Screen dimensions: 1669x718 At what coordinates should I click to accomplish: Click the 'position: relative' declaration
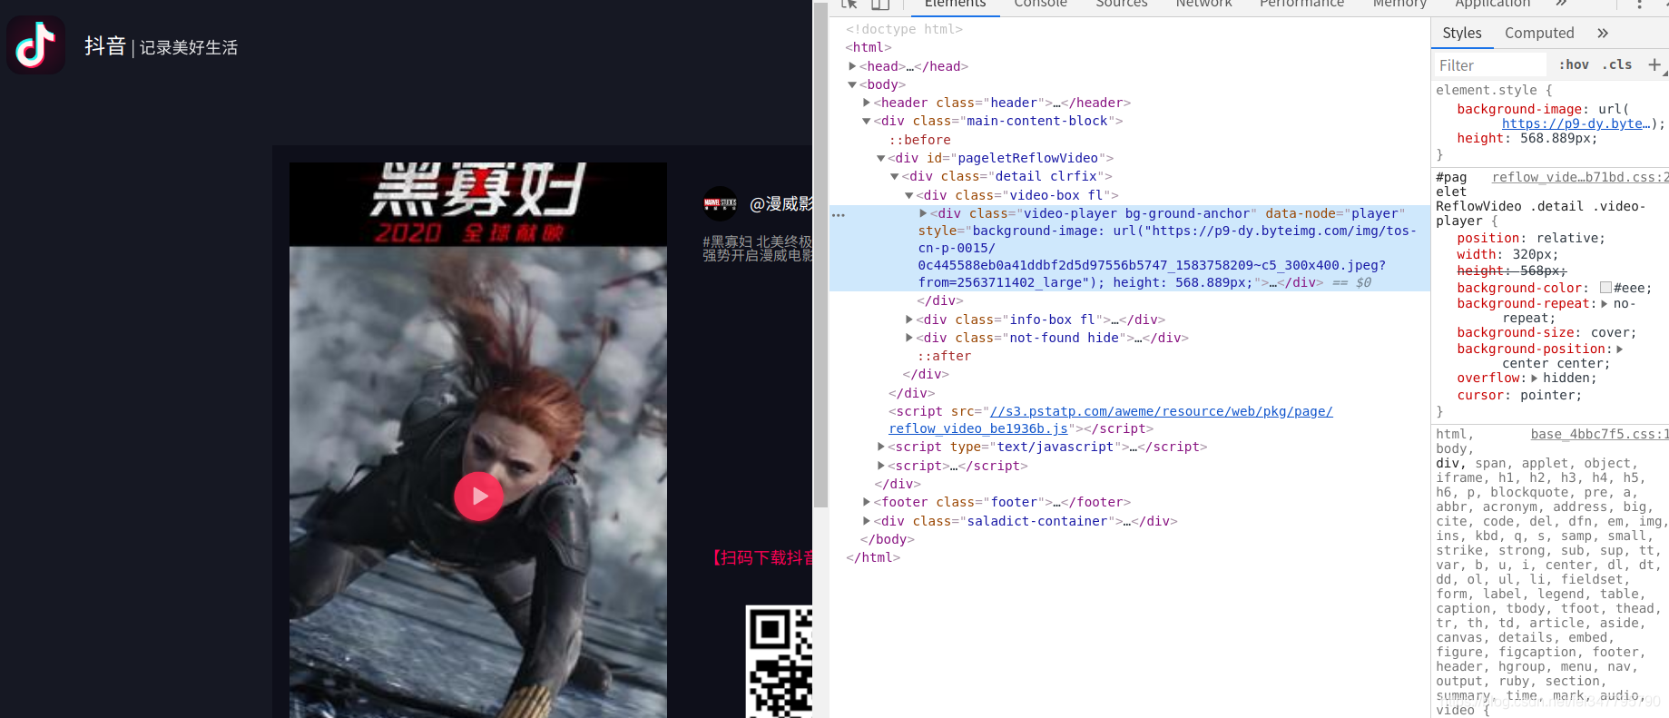pyautogui.click(x=1531, y=238)
